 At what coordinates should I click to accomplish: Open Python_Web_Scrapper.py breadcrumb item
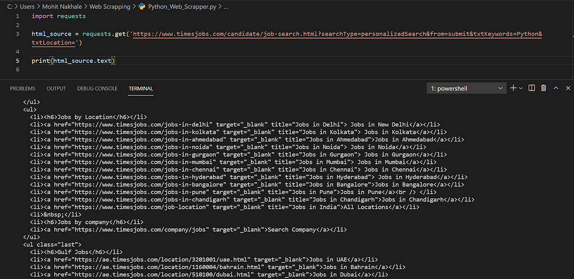(182, 7)
